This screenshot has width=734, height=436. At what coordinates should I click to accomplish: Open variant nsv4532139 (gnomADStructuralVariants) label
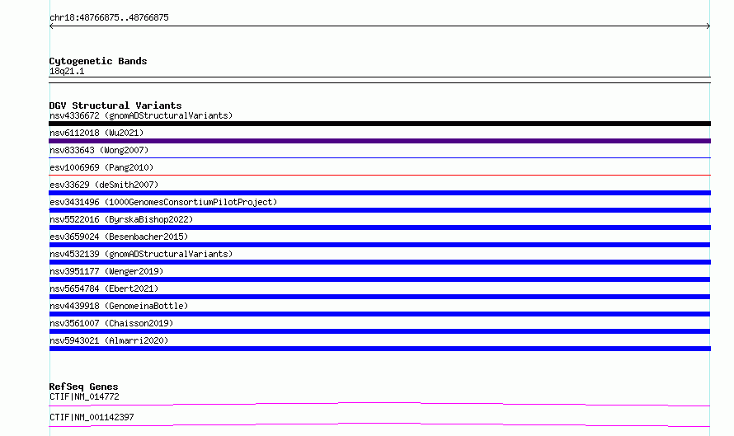pos(141,254)
